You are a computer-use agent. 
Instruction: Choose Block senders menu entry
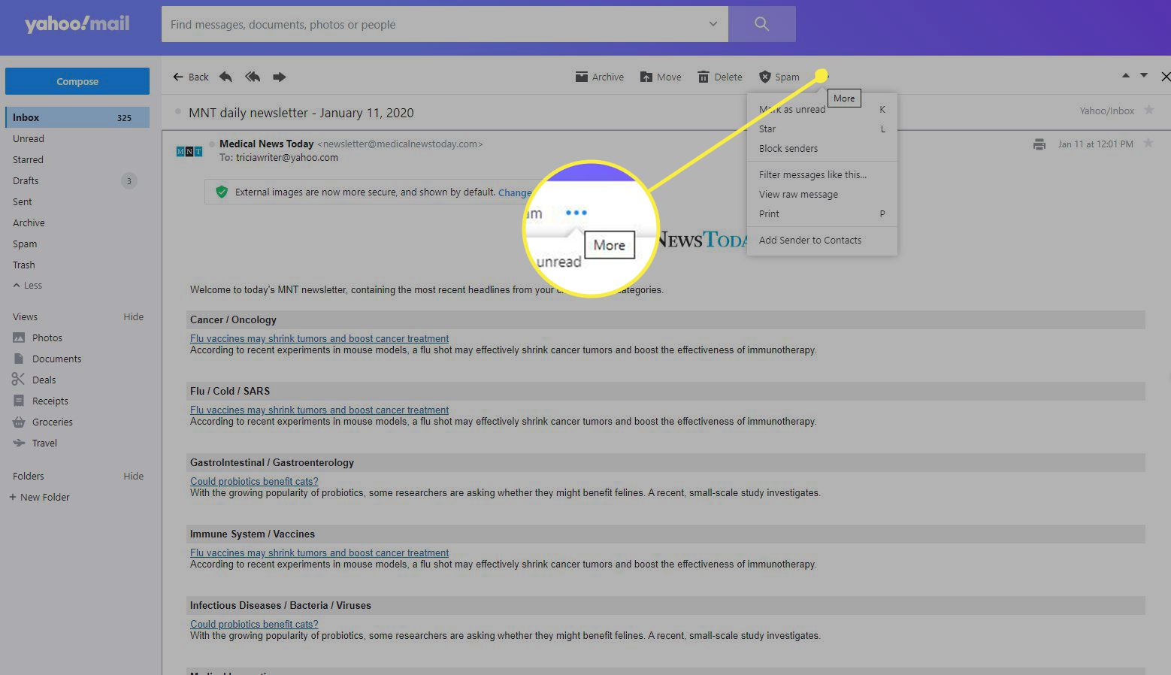[822, 148]
